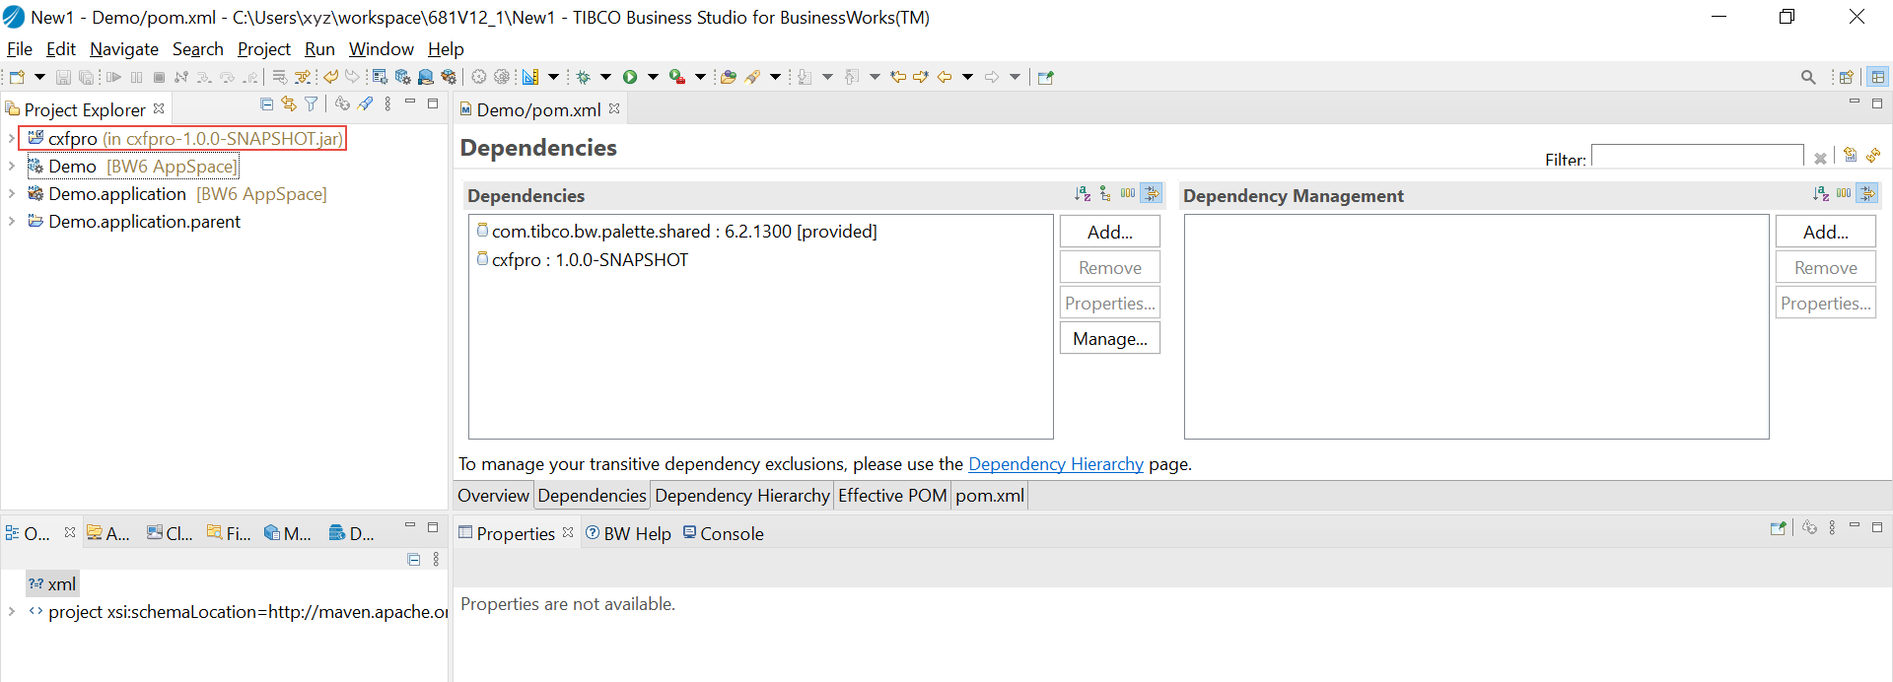Viewport: 1893px width, 682px height.
Task: Click in the Filter text field
Action: pyautogui.click(x=1697, y=157)
